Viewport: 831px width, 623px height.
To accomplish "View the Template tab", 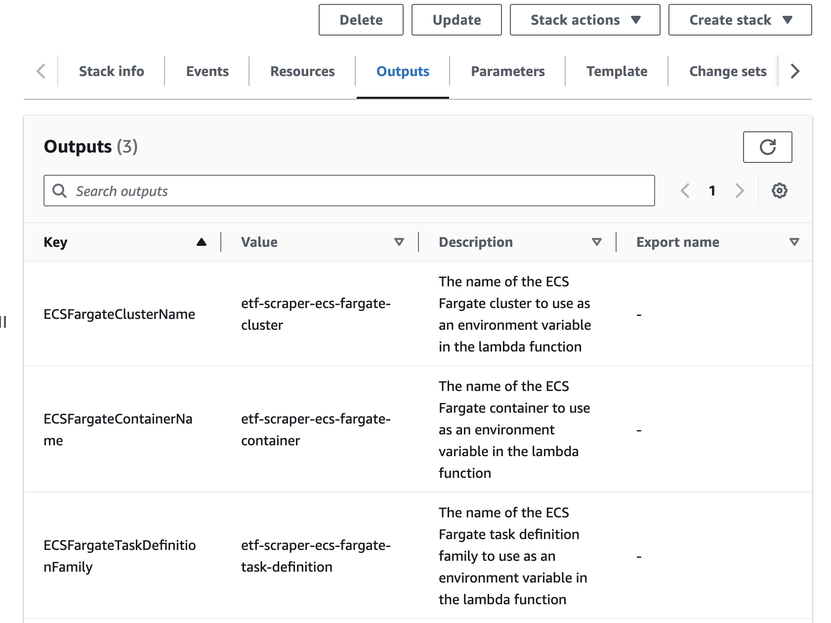I will pyautogui.click(x=617, y=71).
